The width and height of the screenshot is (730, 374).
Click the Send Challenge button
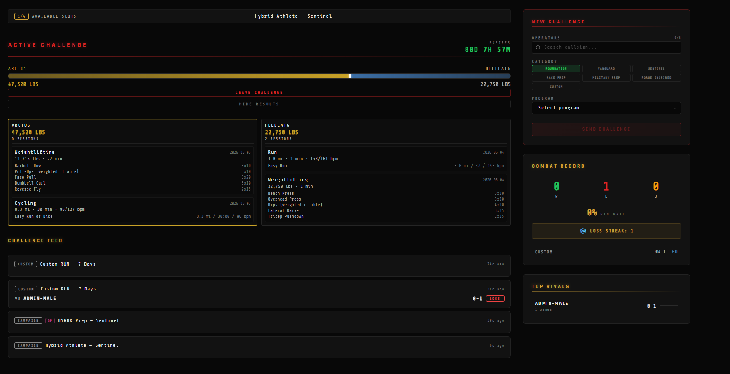click(606, 129)
